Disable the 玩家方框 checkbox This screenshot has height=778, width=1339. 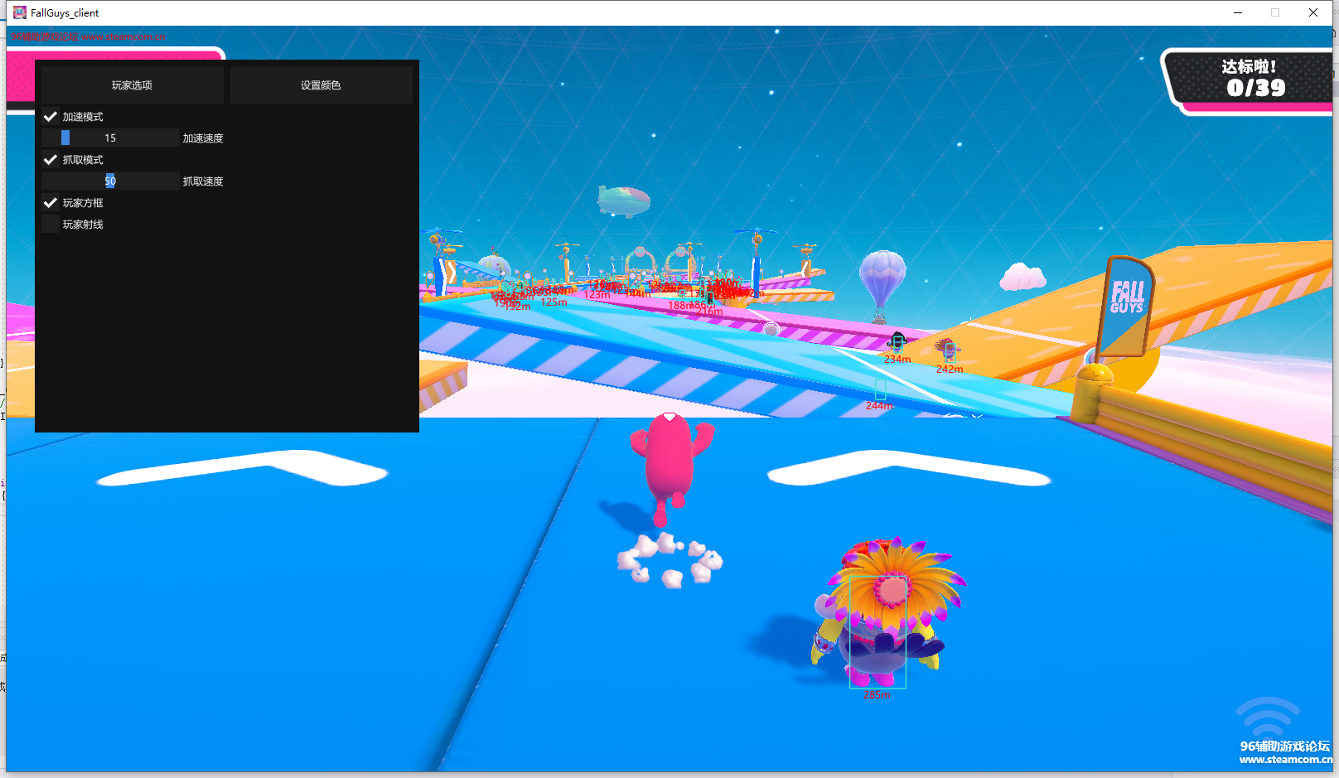pyautogui.click(x=51, y=203)
